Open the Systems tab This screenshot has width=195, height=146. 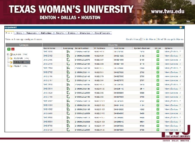click(60, 33)
